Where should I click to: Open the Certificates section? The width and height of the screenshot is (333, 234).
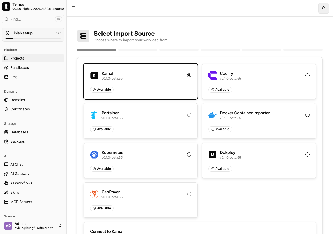click(33, 109)
